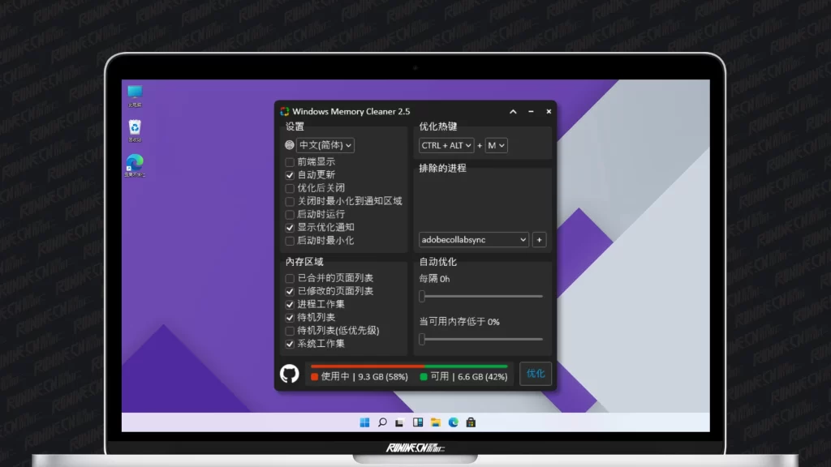Click the 优化 optimize button
831x467 pixels.
click(536, 374)
